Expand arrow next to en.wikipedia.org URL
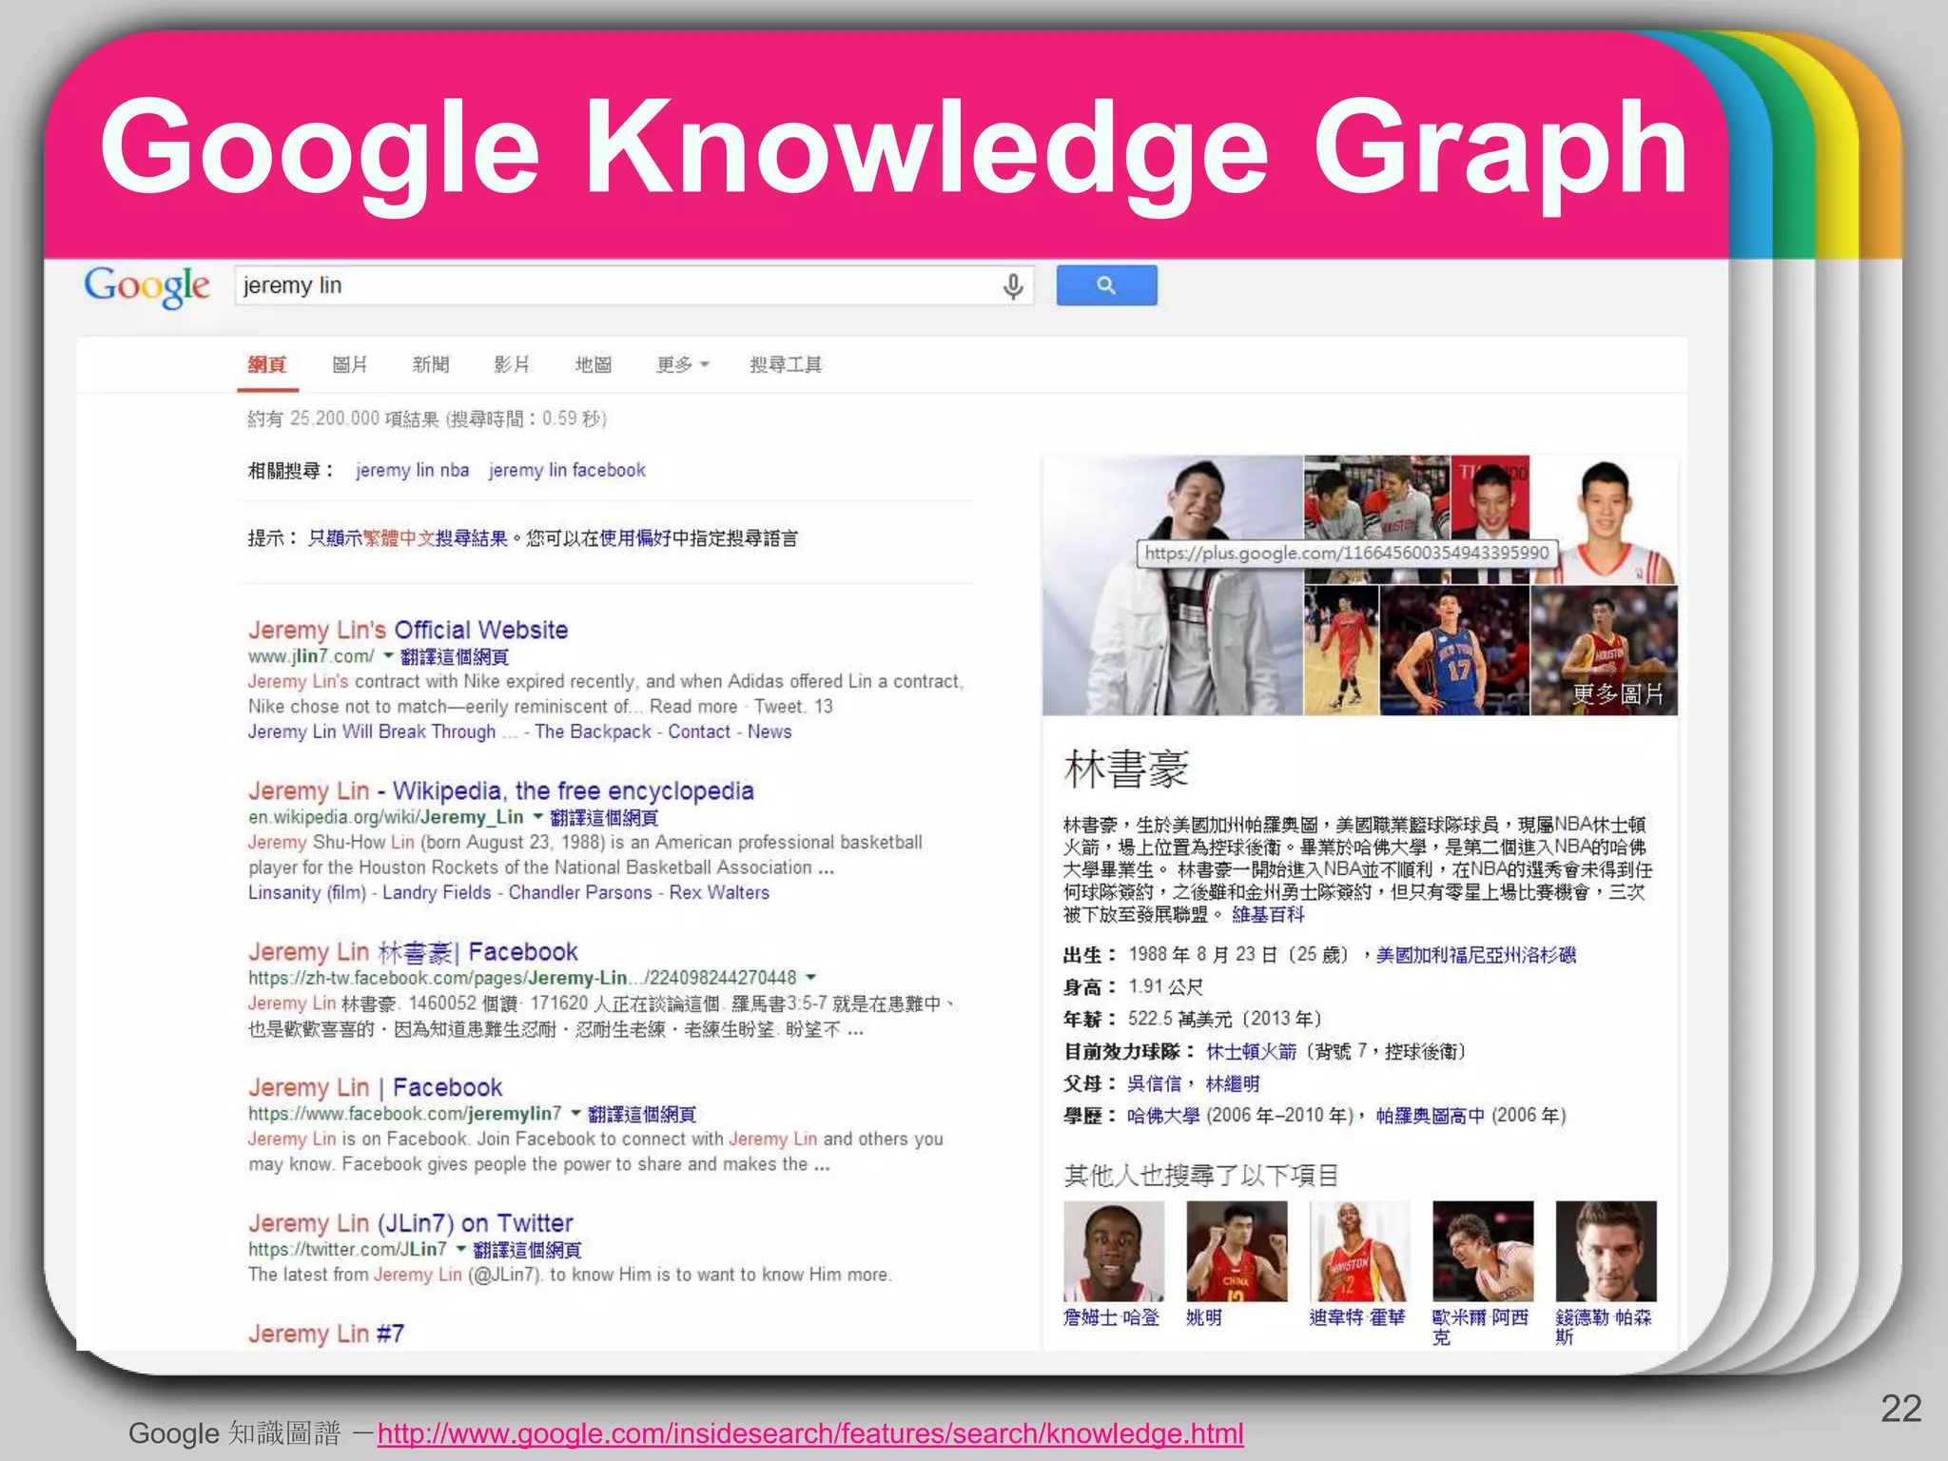This screenshot has width=1948, height=1461. 537,816
